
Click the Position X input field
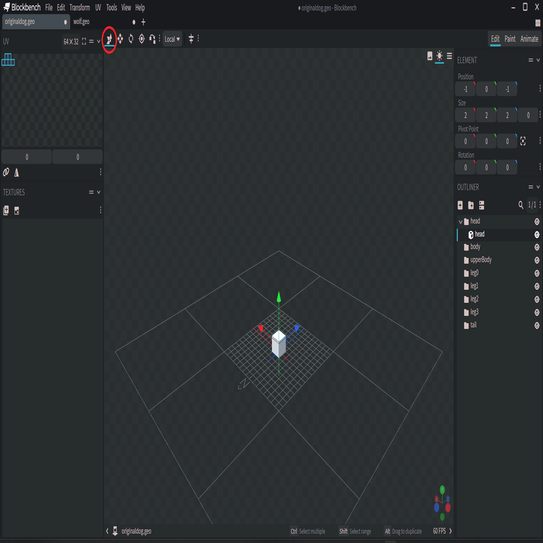(465, 89)
